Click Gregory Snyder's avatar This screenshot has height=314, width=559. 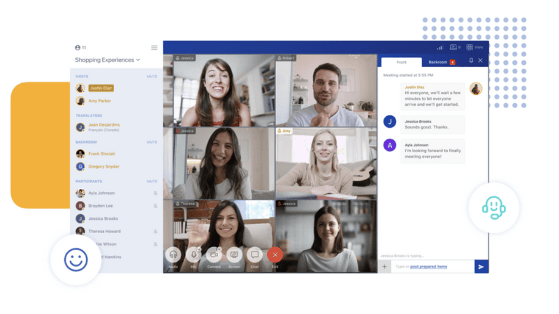[x=80, y=167]
